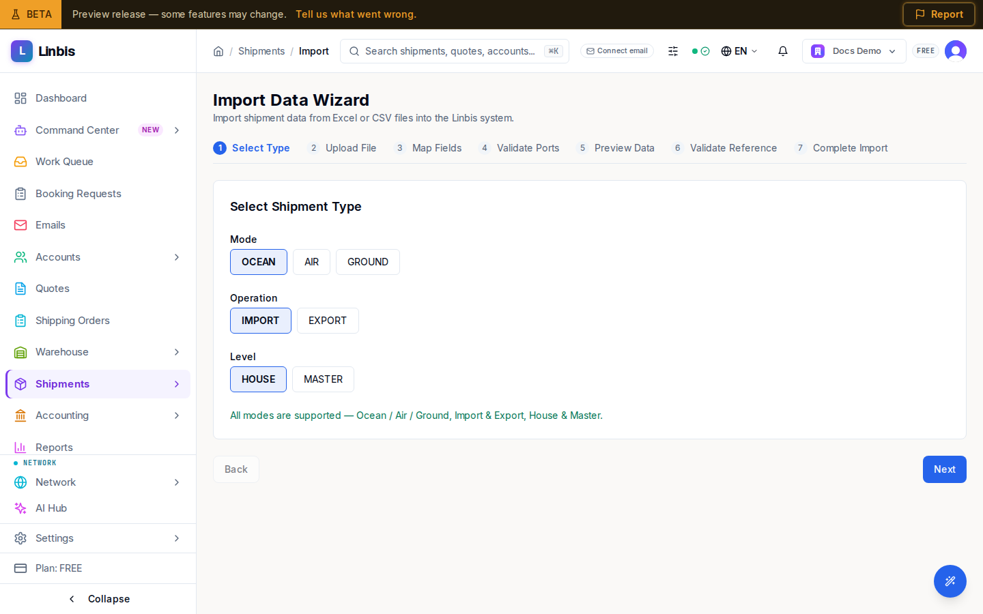Viewport: 983px width, 614px height.
Task: Click the online status check indicator
Action: 701,51
